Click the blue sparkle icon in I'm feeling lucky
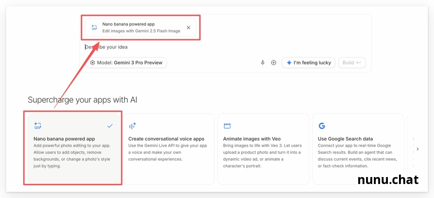This screenshot has height=198, width=434. (x=289, y=63)
